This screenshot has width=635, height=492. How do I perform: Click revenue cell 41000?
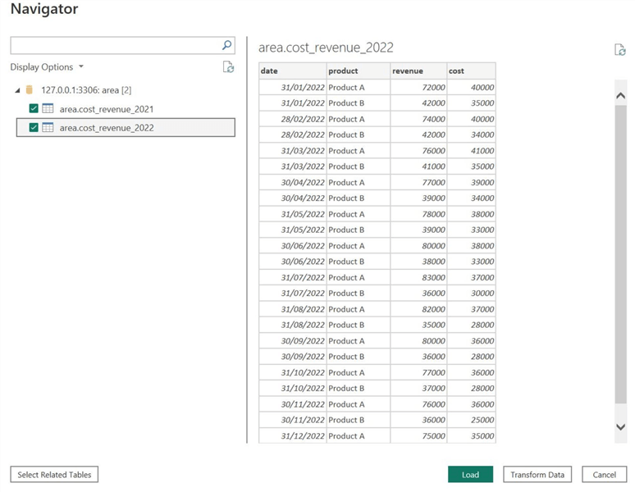click(x=418, y=166)
